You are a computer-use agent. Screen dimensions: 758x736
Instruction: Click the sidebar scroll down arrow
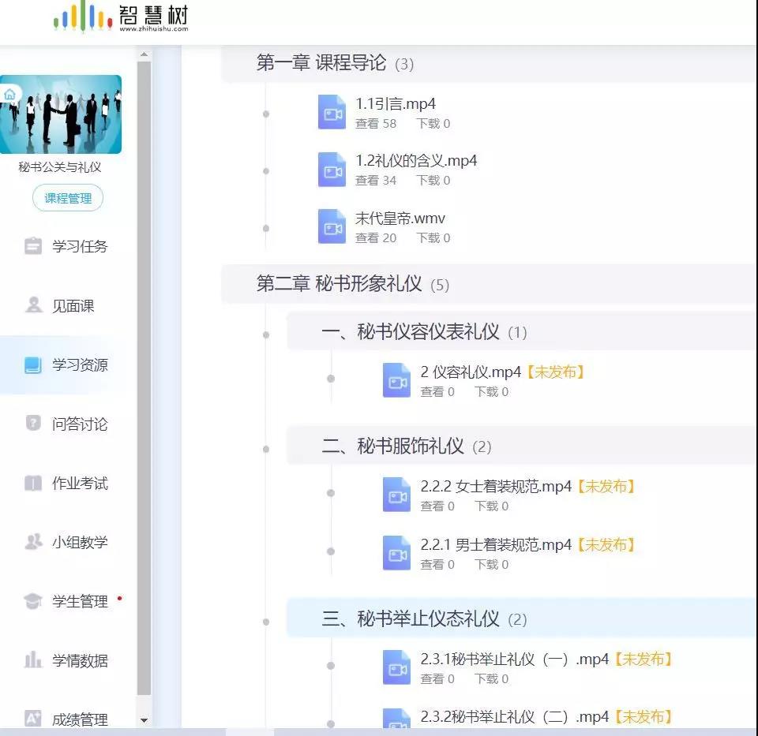[x=144, y=720]
